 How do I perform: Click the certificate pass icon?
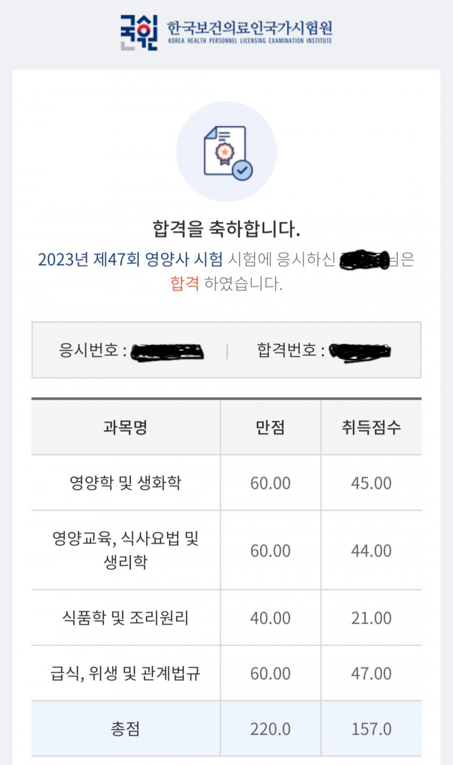point(227,152)
